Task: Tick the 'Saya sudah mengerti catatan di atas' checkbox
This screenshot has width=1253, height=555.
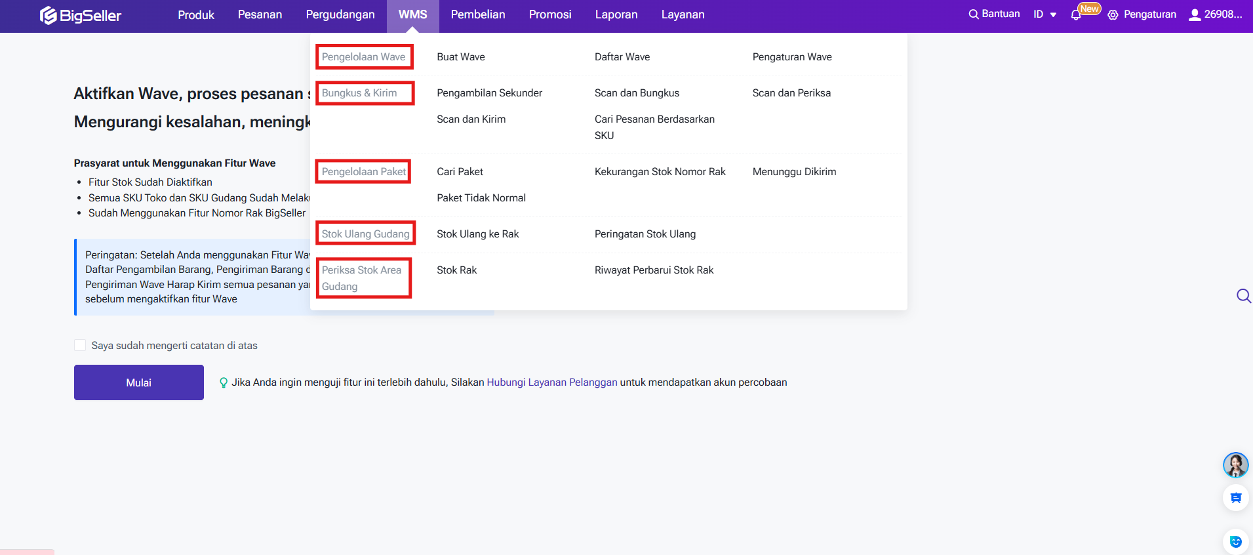Action: point(80,345)
